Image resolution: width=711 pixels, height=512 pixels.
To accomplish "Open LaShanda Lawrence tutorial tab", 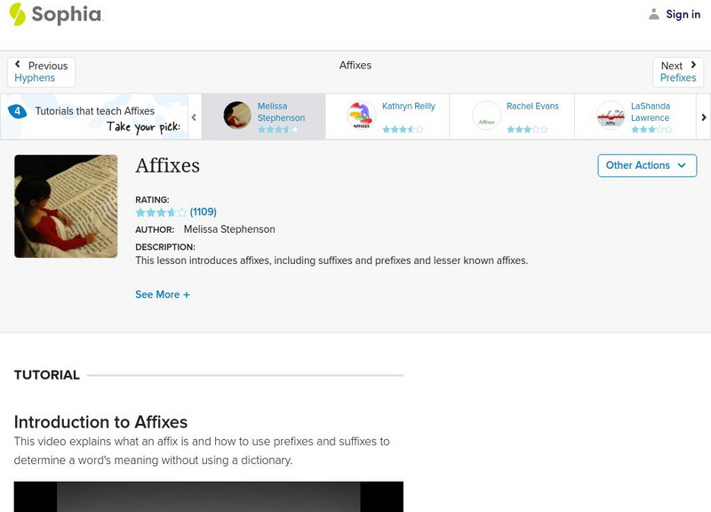I will point(651,112).
